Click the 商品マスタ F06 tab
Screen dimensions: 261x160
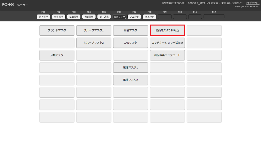(x=119, y=17)
